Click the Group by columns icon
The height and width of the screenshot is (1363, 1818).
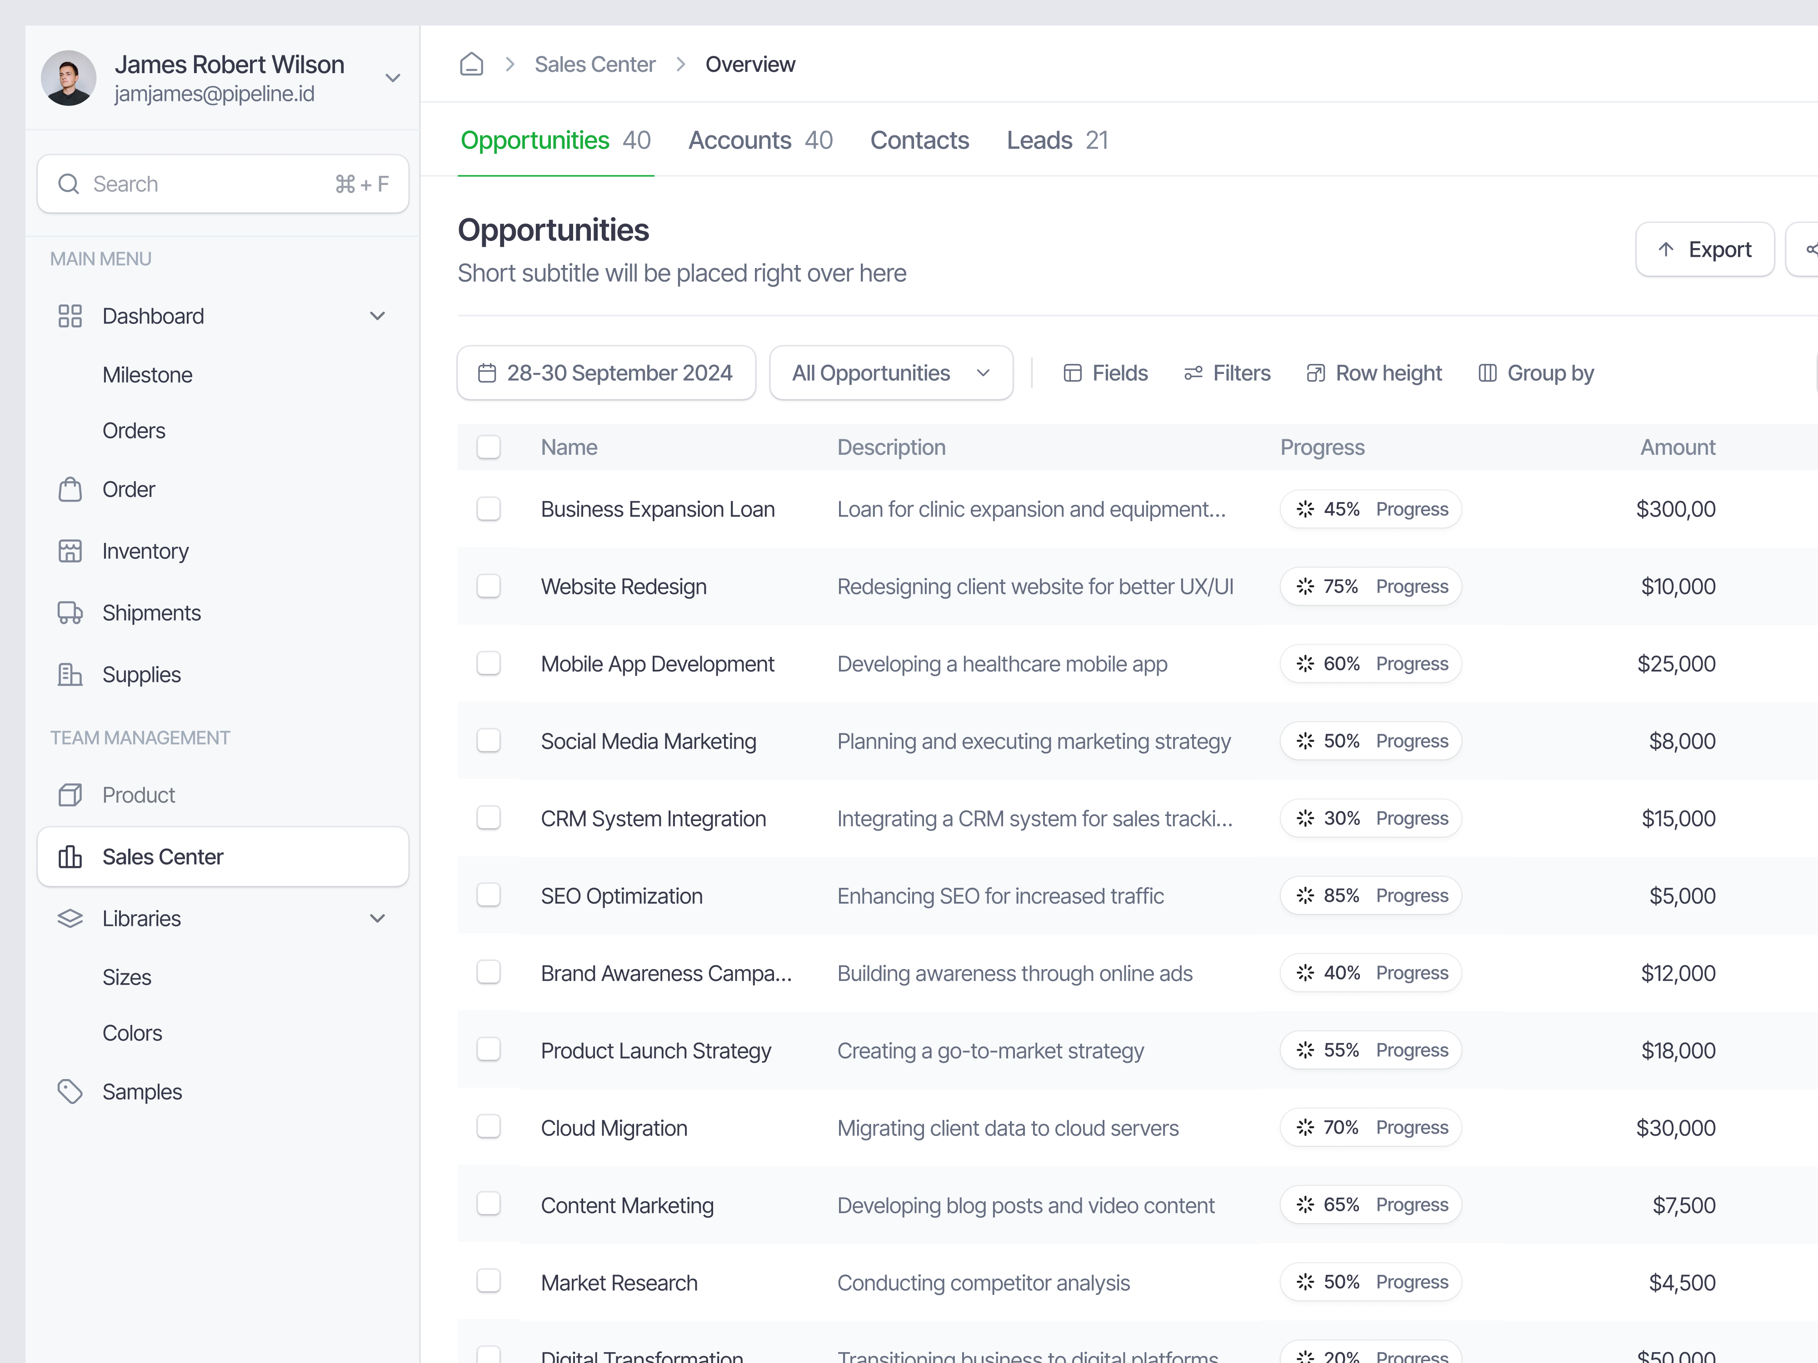pos(1487,373)
